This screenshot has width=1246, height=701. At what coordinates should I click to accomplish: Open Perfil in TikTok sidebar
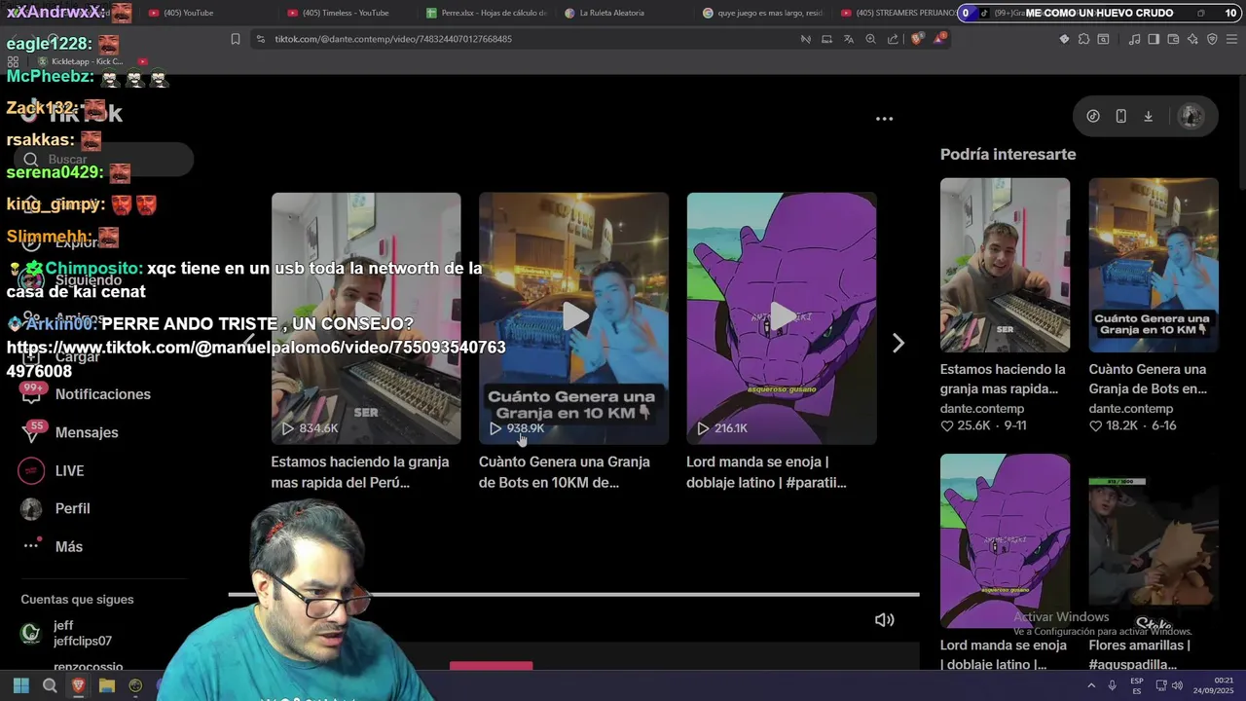click(55, 508)
